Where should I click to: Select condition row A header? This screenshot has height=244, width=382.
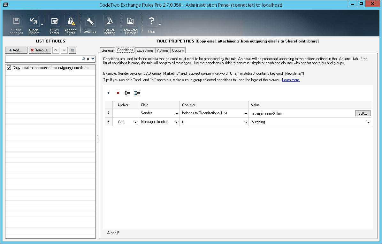(109, 113)
